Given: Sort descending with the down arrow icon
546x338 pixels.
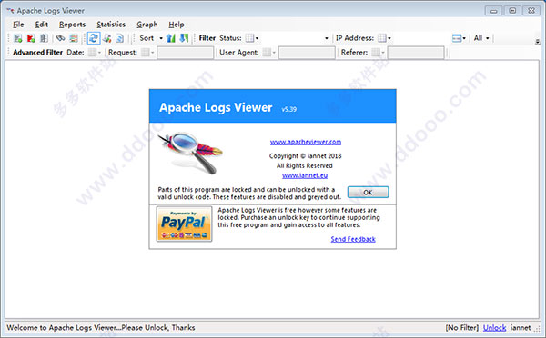Looking at the screenshot, I should point(184,38).
